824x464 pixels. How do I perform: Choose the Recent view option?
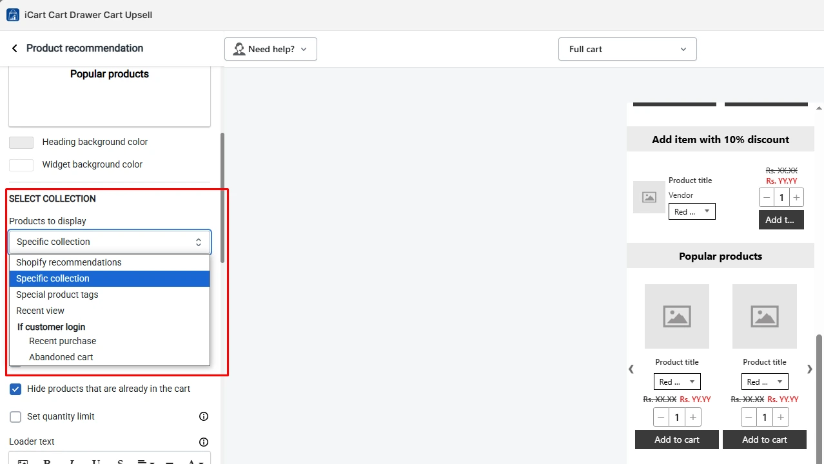pos(110,311)
